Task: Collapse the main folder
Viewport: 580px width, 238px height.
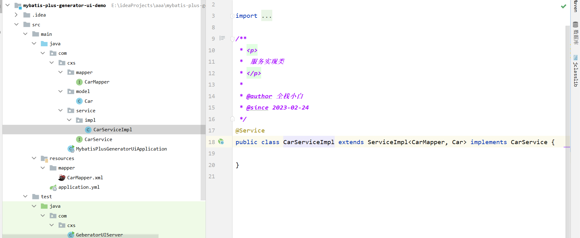Action: (25, 34)
